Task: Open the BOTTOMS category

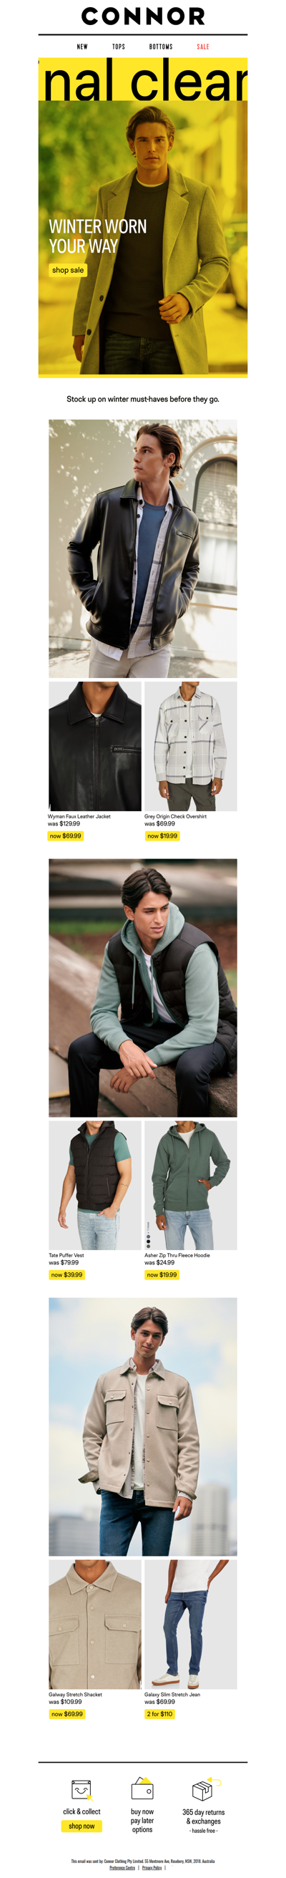Action: (x=161, y=47)
